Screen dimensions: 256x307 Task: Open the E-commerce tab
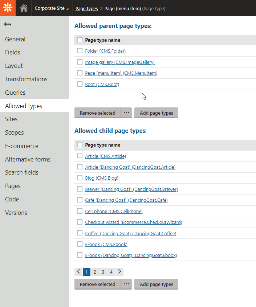click(21, 146)
